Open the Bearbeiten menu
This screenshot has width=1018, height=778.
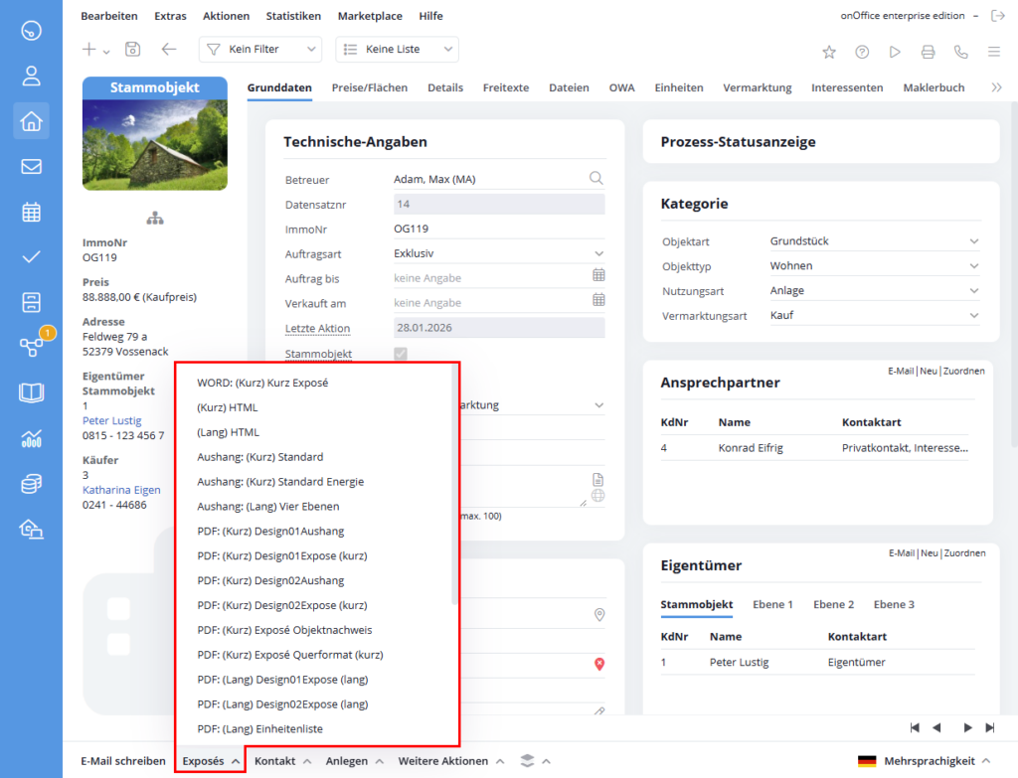109,16
